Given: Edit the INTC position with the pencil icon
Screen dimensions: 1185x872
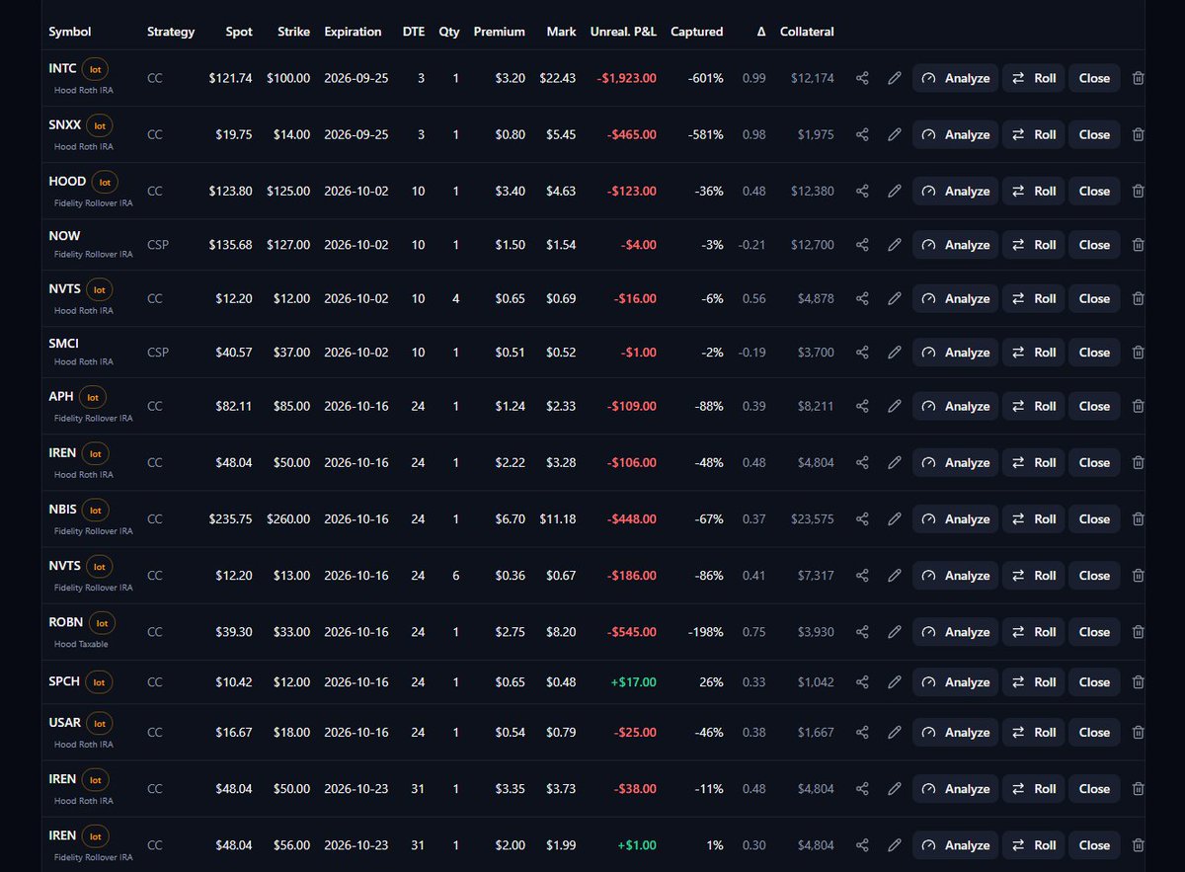Looking at the screenshot, I should (x=895, y=78).
